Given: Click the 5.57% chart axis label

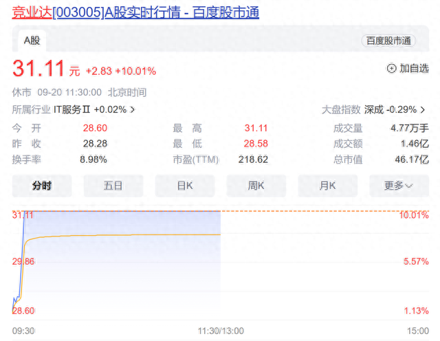Looking at the screenshot, I should click(x=416, y=261).
